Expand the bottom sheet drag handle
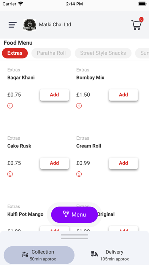The image size is (149, 265). coord(74,236)
